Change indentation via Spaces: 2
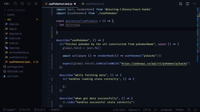200x112 pixels. click(x=134, y=110)
